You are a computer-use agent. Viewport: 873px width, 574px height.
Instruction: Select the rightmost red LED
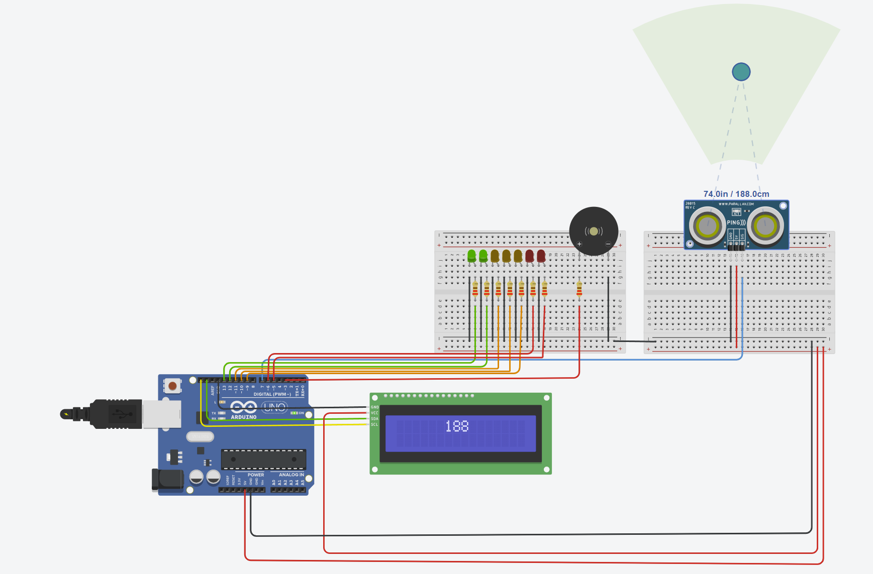pos(541,256)
